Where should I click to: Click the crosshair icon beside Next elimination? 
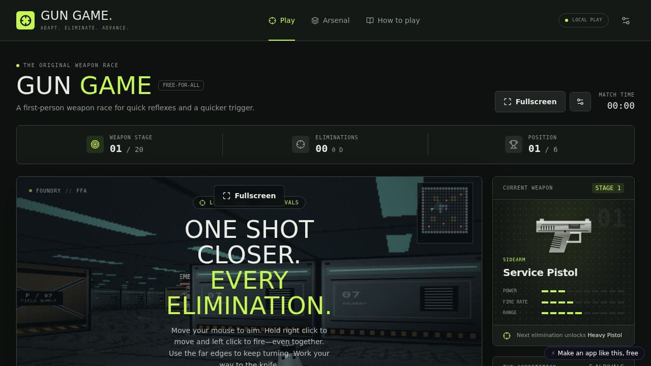[507, 335]
